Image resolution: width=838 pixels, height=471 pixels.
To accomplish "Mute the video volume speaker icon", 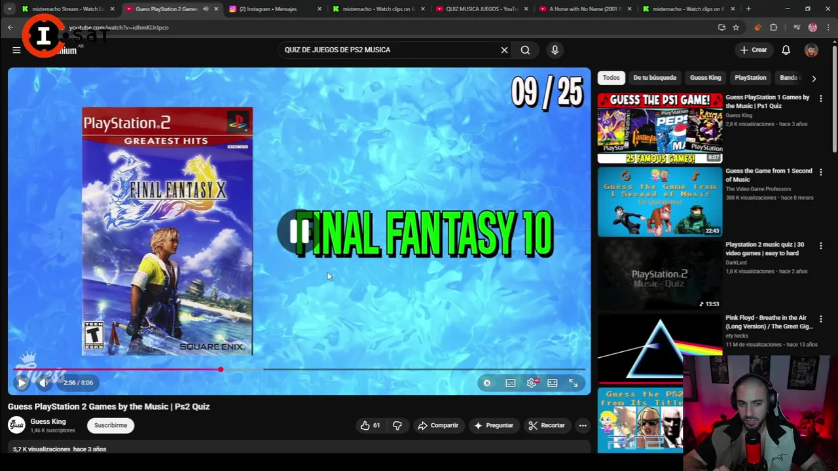I will (44, 383).
